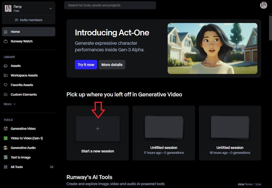This screenshot has height=188, width=272.
Task: Click the workspace avatar next to Петр
Action: [8, 8]
